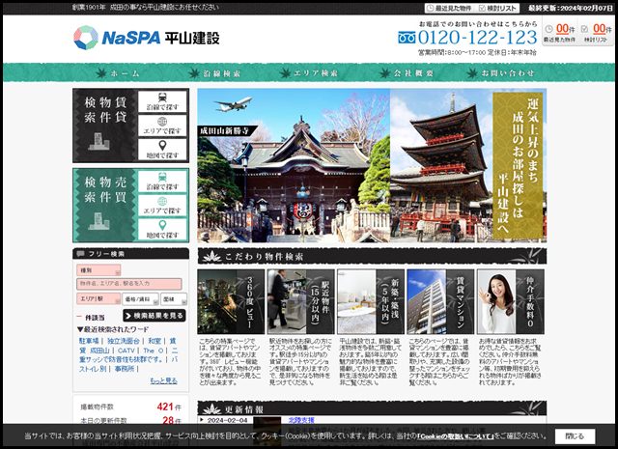Close the cookie notice with 閉じる
Viewport: 618px width, 449px height.
click(x=575, y=436)
